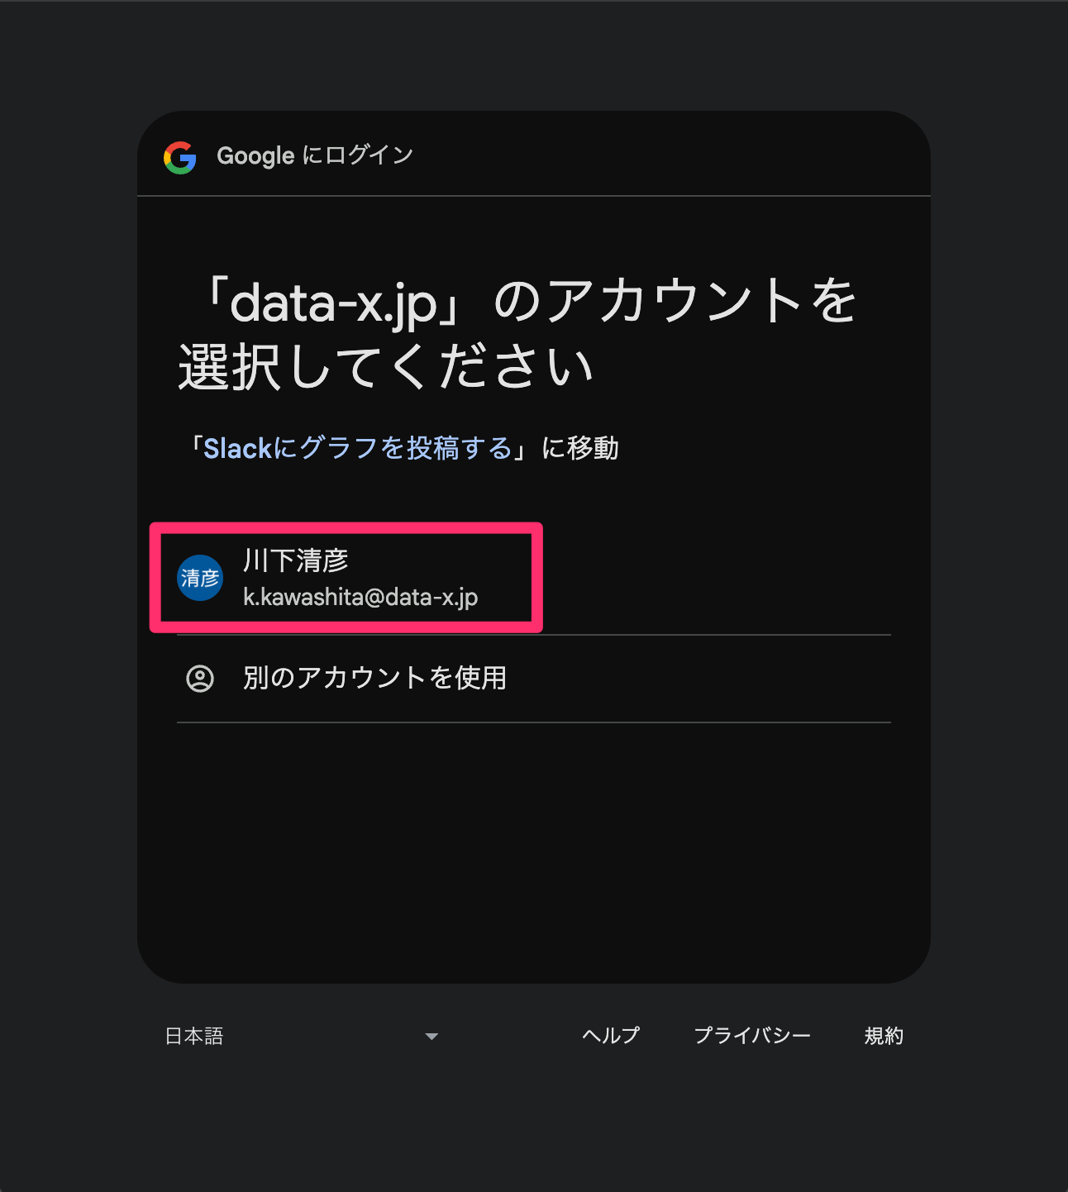Select 別のアカウントを使用

[534, 679]
